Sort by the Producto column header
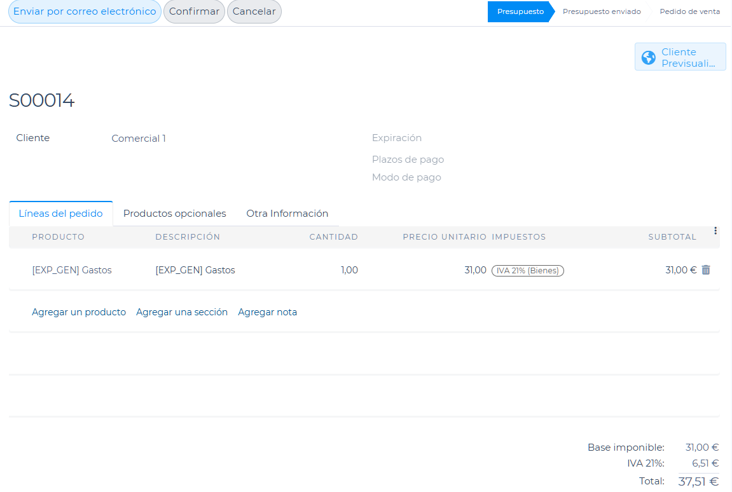732x492 pixels. coord(58,237)
